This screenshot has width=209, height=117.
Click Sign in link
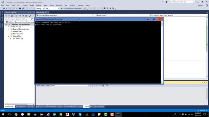pos(200,6)
